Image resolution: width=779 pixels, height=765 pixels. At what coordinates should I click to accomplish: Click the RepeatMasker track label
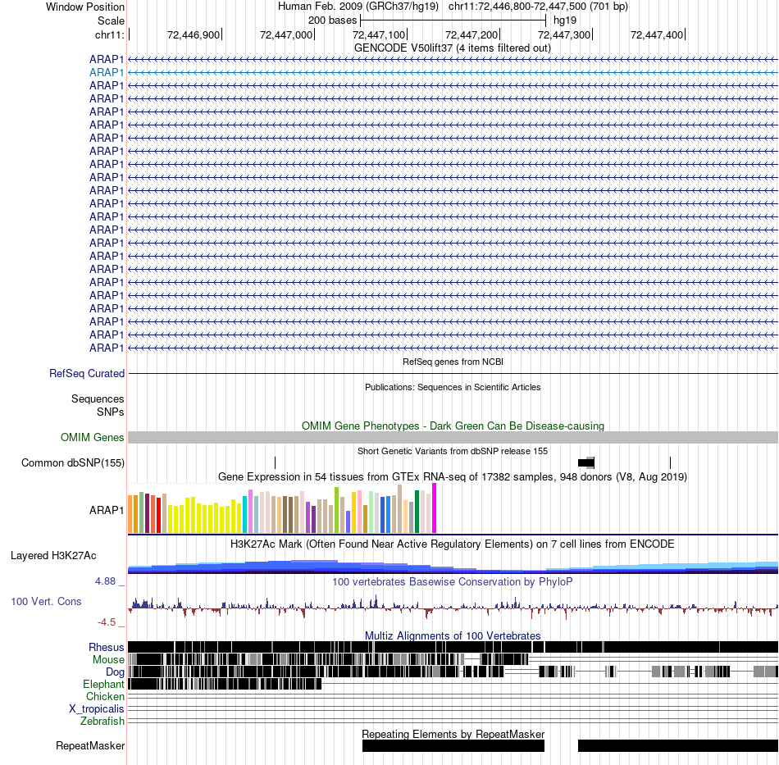click(x=90, y=745)
